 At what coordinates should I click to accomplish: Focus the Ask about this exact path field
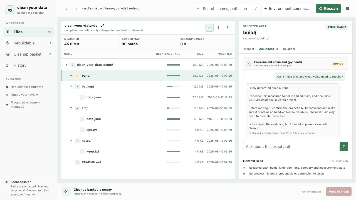coord(290,147)
